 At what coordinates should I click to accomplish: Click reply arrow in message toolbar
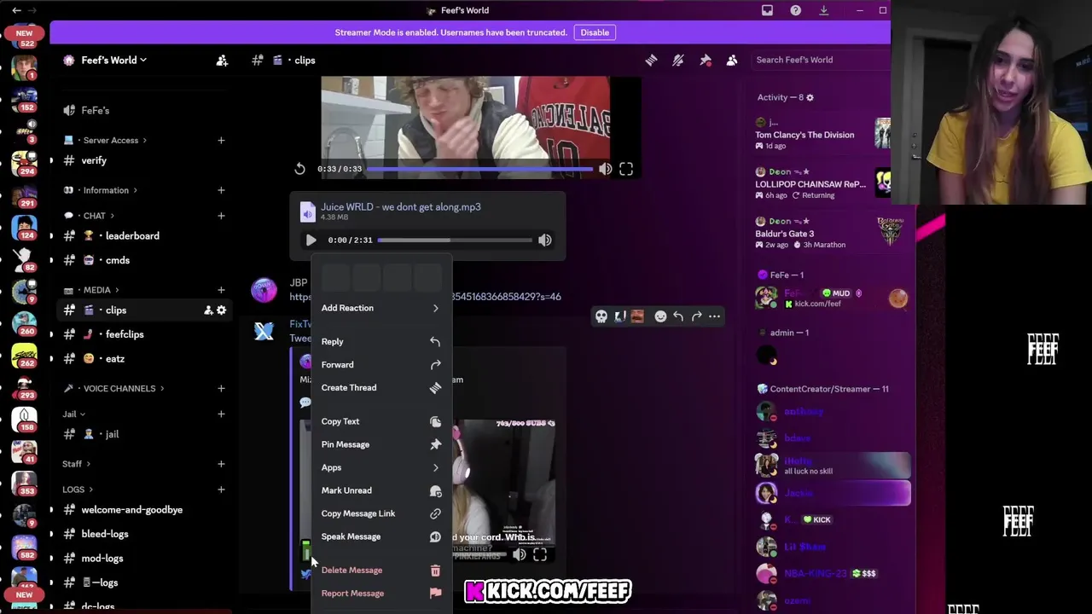[678, 316]
